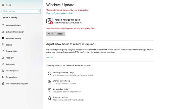Return to Settings Home

coord(9,5)
